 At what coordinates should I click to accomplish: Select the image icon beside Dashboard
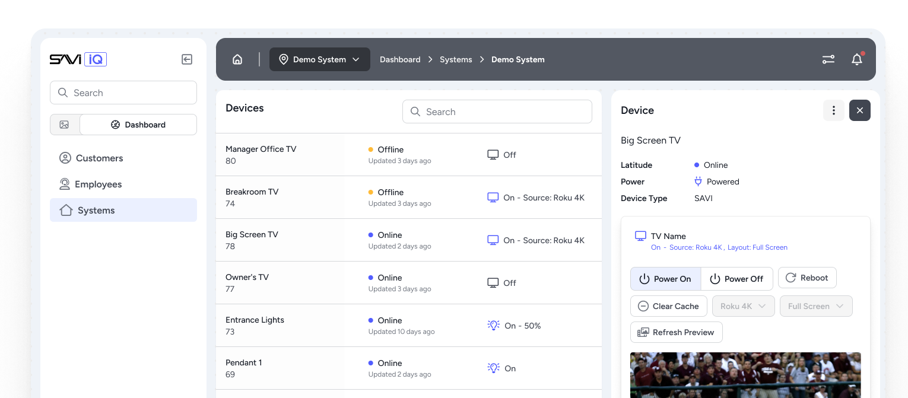click(65, 125)
